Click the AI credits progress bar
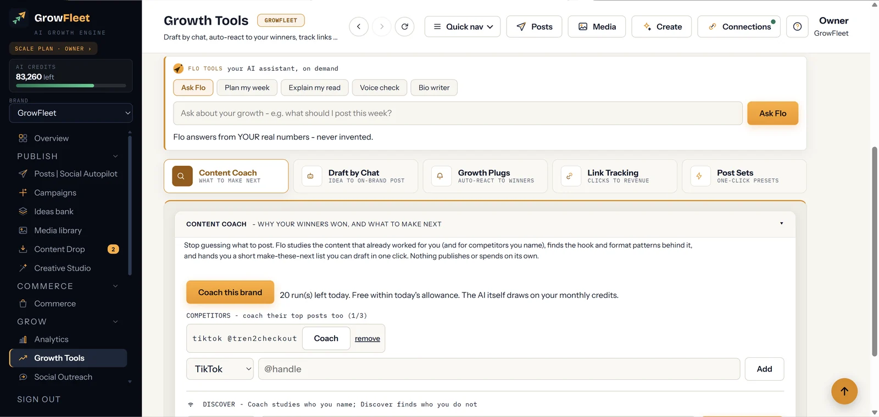This screenshot has width=879, height=417. click(x=71, y=86)
